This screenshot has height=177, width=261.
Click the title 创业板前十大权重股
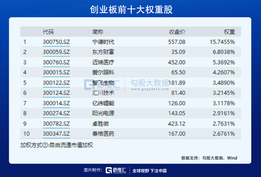point(131,9)
